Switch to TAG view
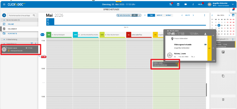237x109 pixels. (x=151, y=15)
